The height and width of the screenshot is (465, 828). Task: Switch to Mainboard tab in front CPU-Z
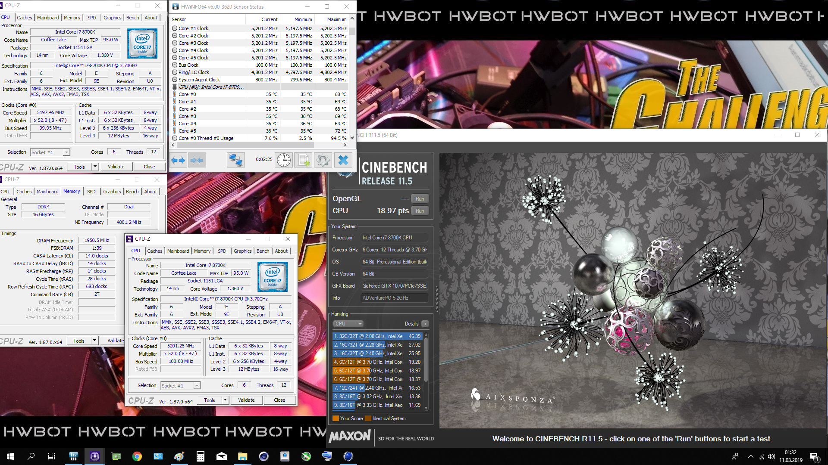coord(178,251)
